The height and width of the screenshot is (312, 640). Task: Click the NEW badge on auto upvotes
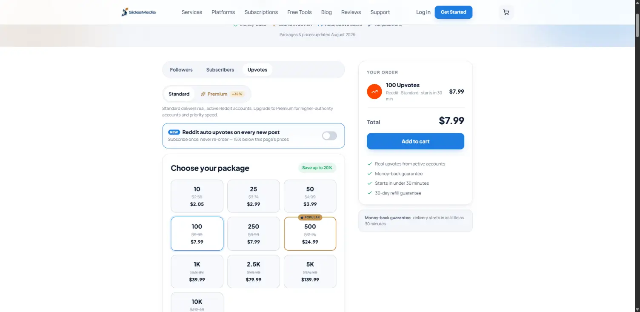pyautogui.click(x=174, y=132)
